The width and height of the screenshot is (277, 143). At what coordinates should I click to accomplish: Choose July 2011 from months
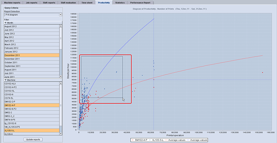click(32, 73)
